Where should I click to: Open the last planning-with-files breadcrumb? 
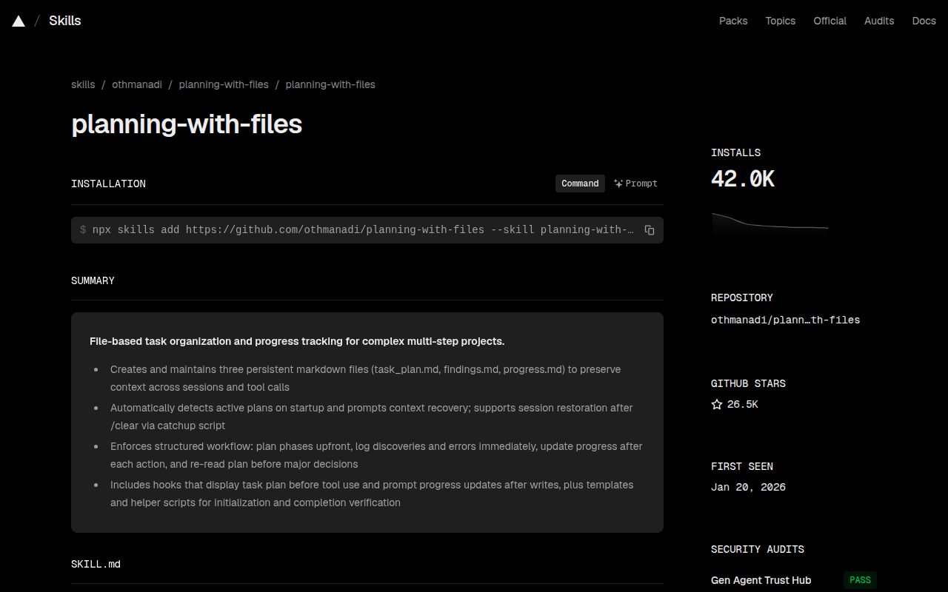click(330, 84)
